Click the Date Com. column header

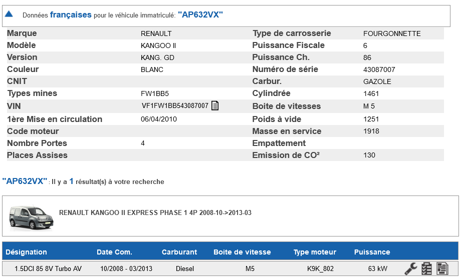[114, 252]
